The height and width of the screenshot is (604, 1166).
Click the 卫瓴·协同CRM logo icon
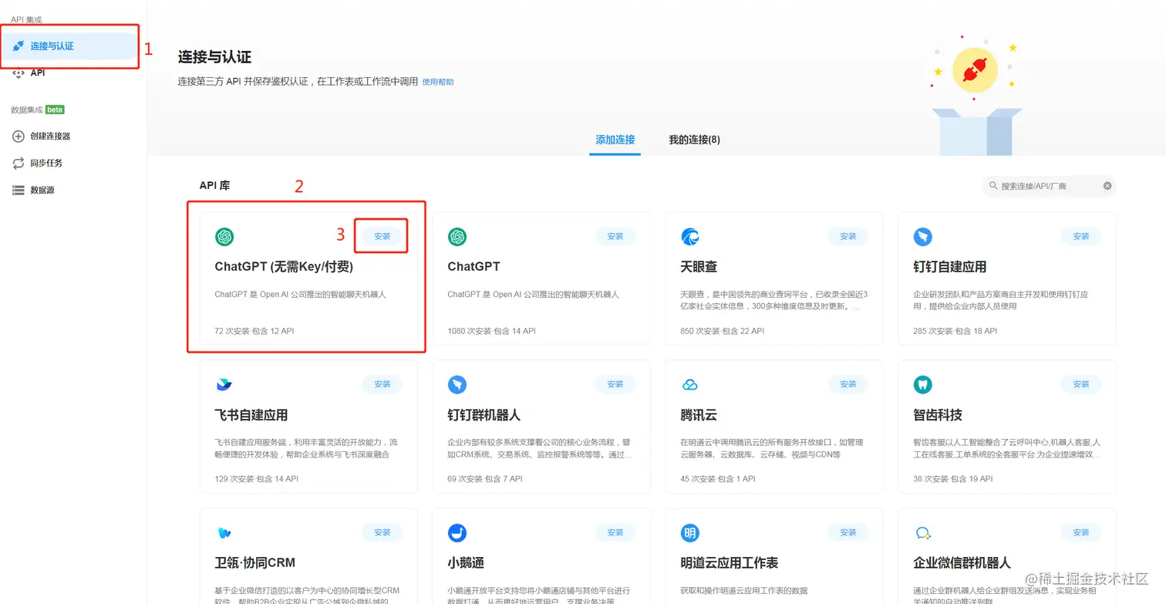point(224,532)
